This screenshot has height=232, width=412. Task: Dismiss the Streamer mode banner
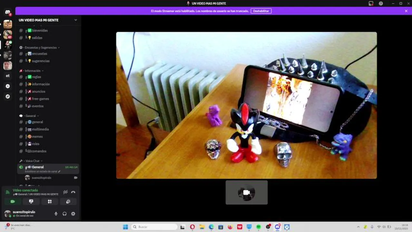(406, 11)
